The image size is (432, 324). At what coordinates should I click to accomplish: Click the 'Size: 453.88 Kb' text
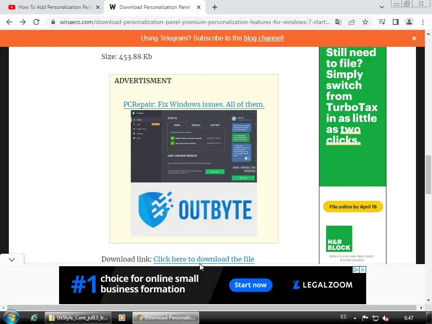point(127,57)
